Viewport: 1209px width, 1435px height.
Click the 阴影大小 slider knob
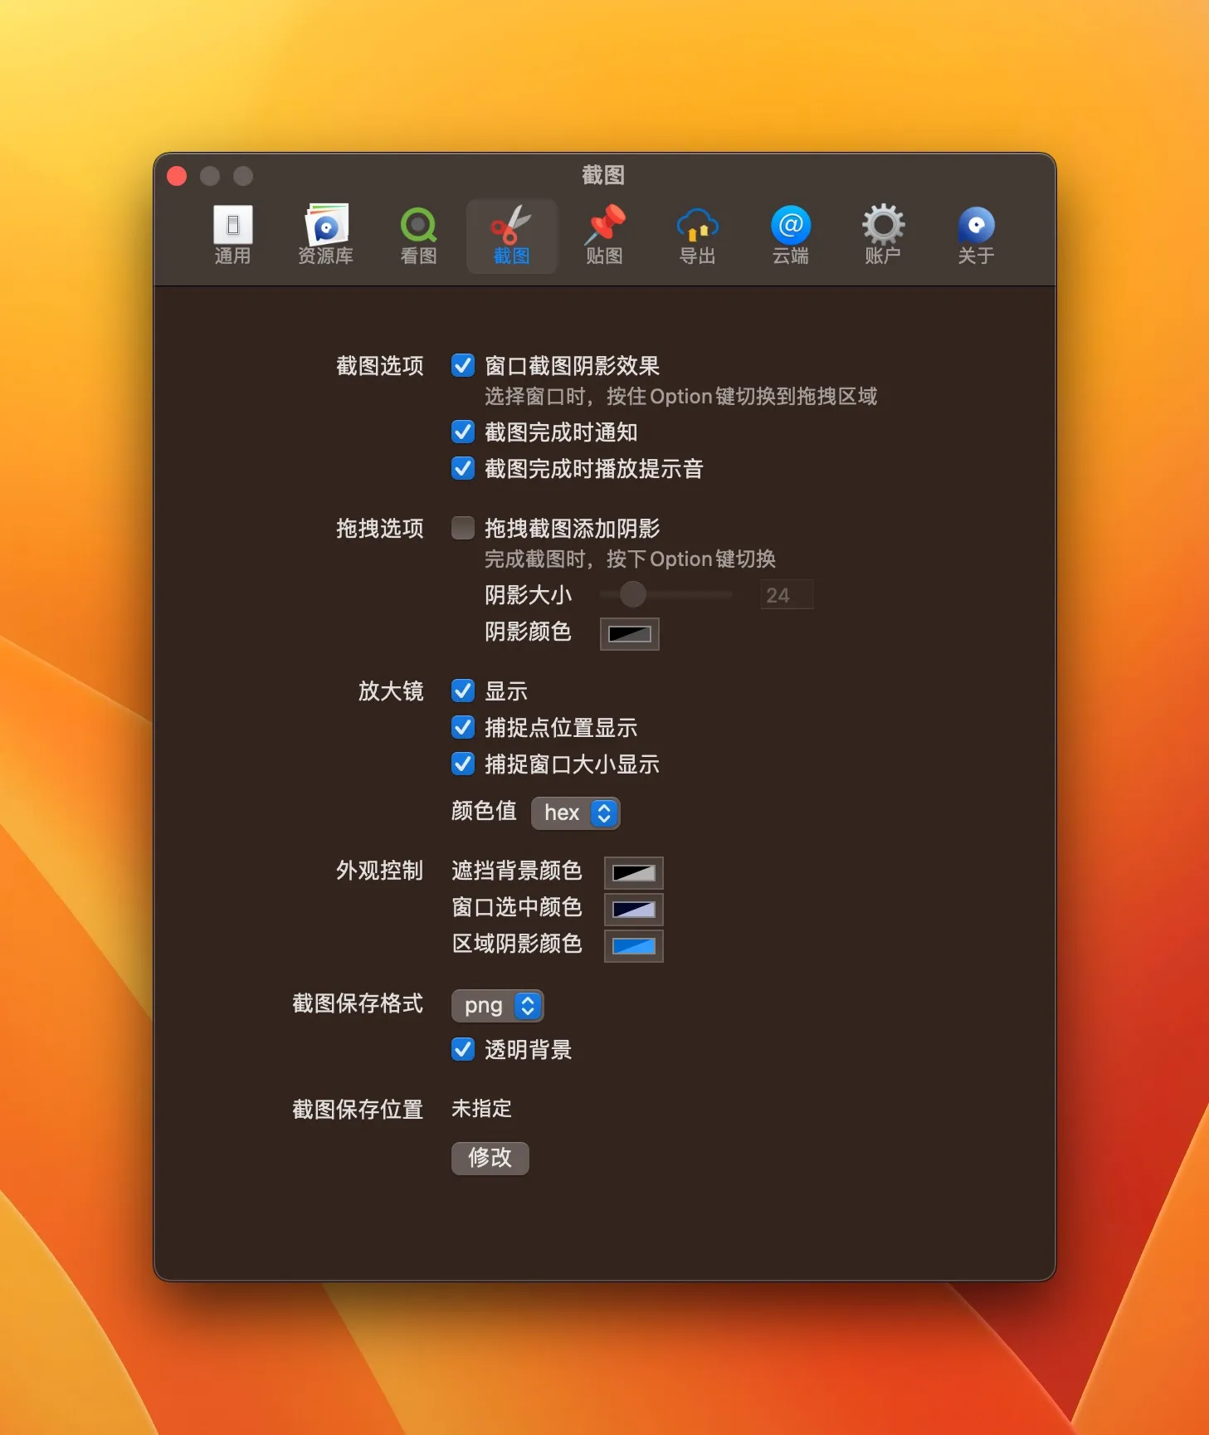click(633, 594)
